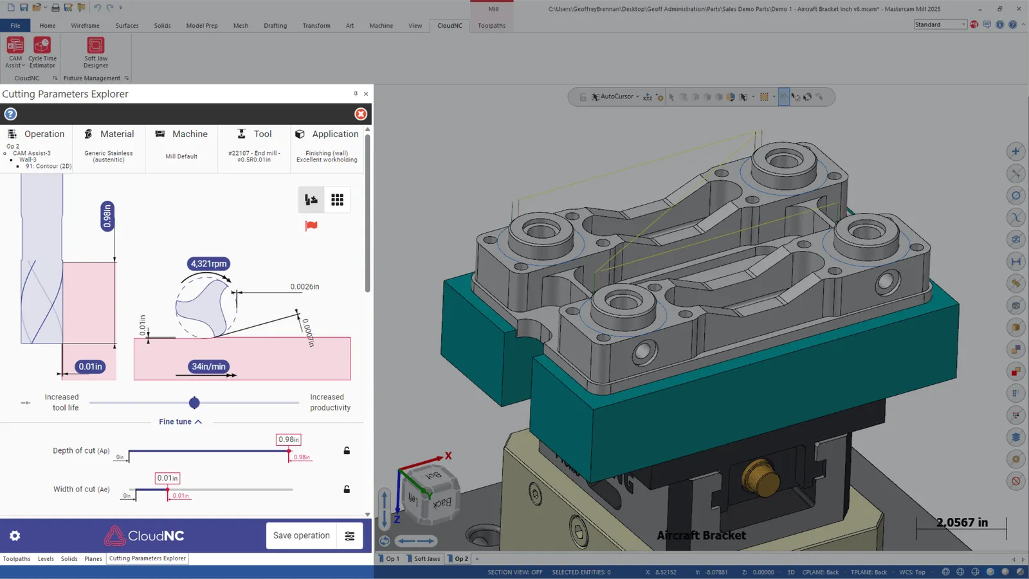The width and height of the screenshot is (1029, 579).
Task: Click the save icon in quick access toolbar
Action: tap(24, 8)
